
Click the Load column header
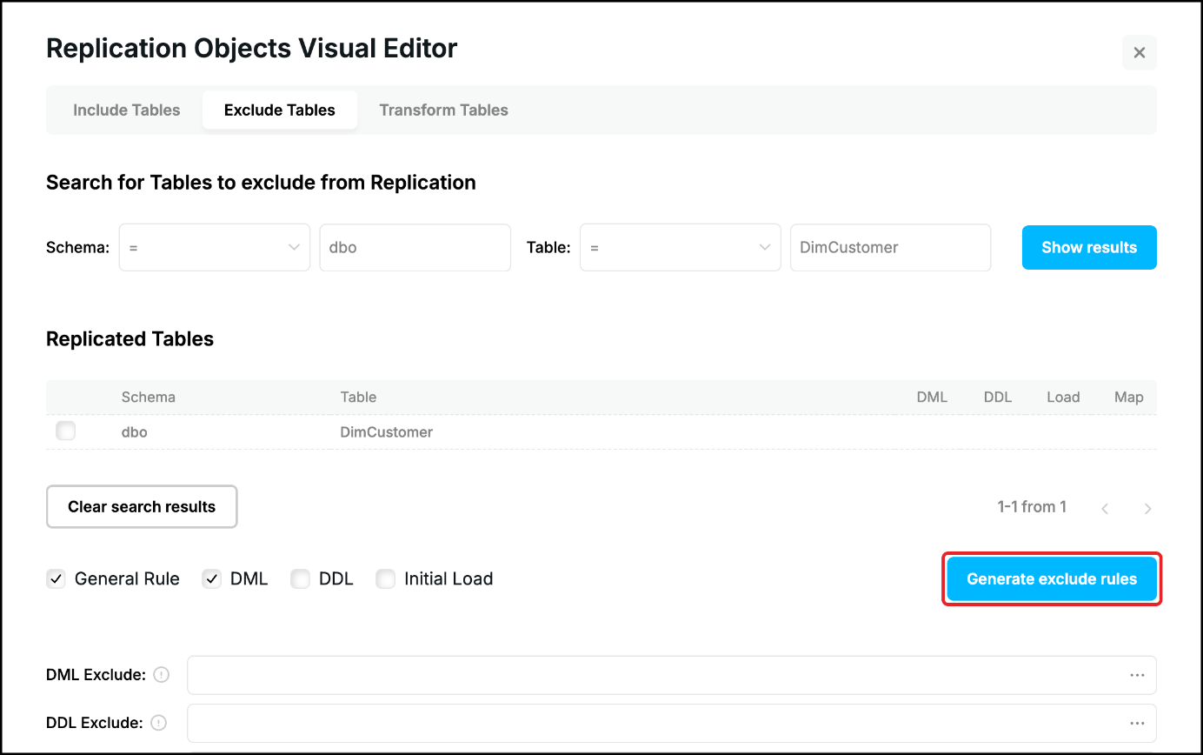coord(1063,397)
